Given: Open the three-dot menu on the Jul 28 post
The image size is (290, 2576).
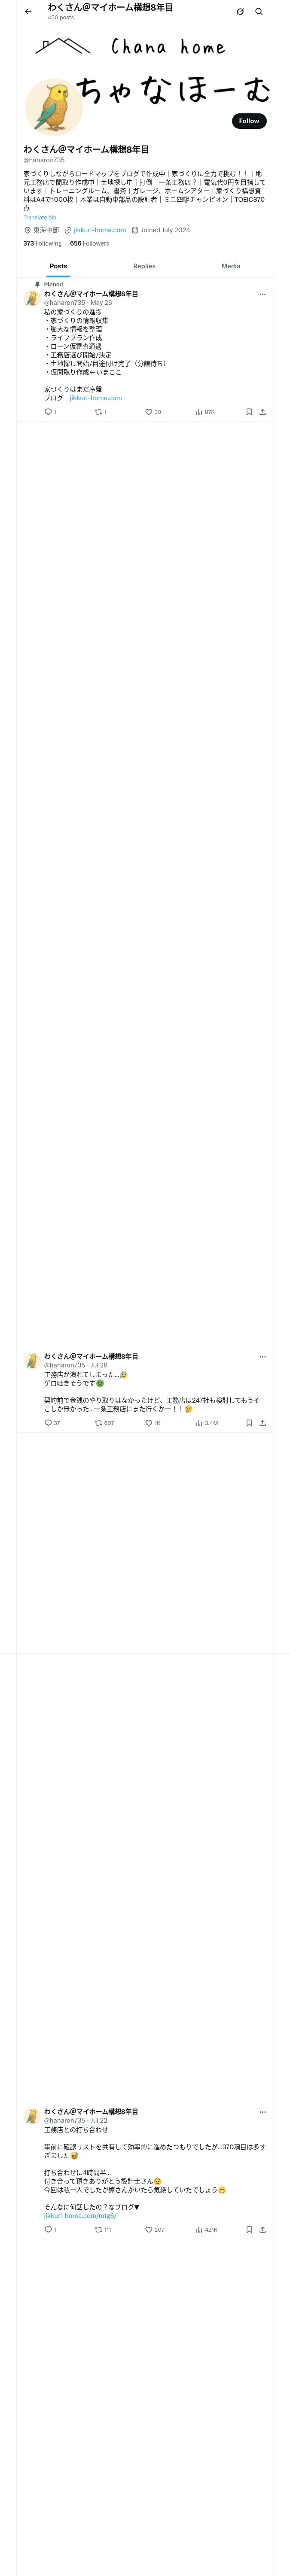Looking at the screenshot, I should click(x=262, y=1357).
